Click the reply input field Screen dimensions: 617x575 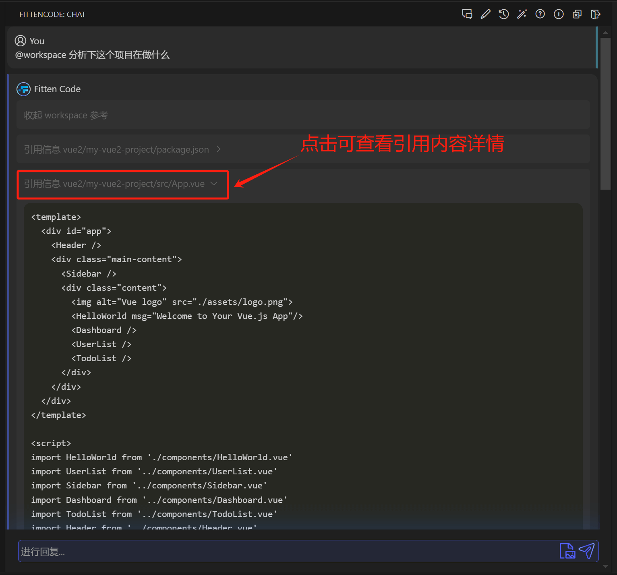282,551
